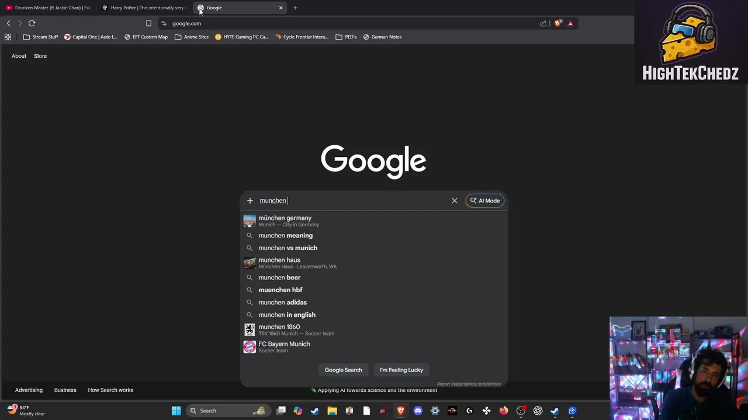Click the plus icon in the search box
748x420 pixels.
tap(250, 201)
